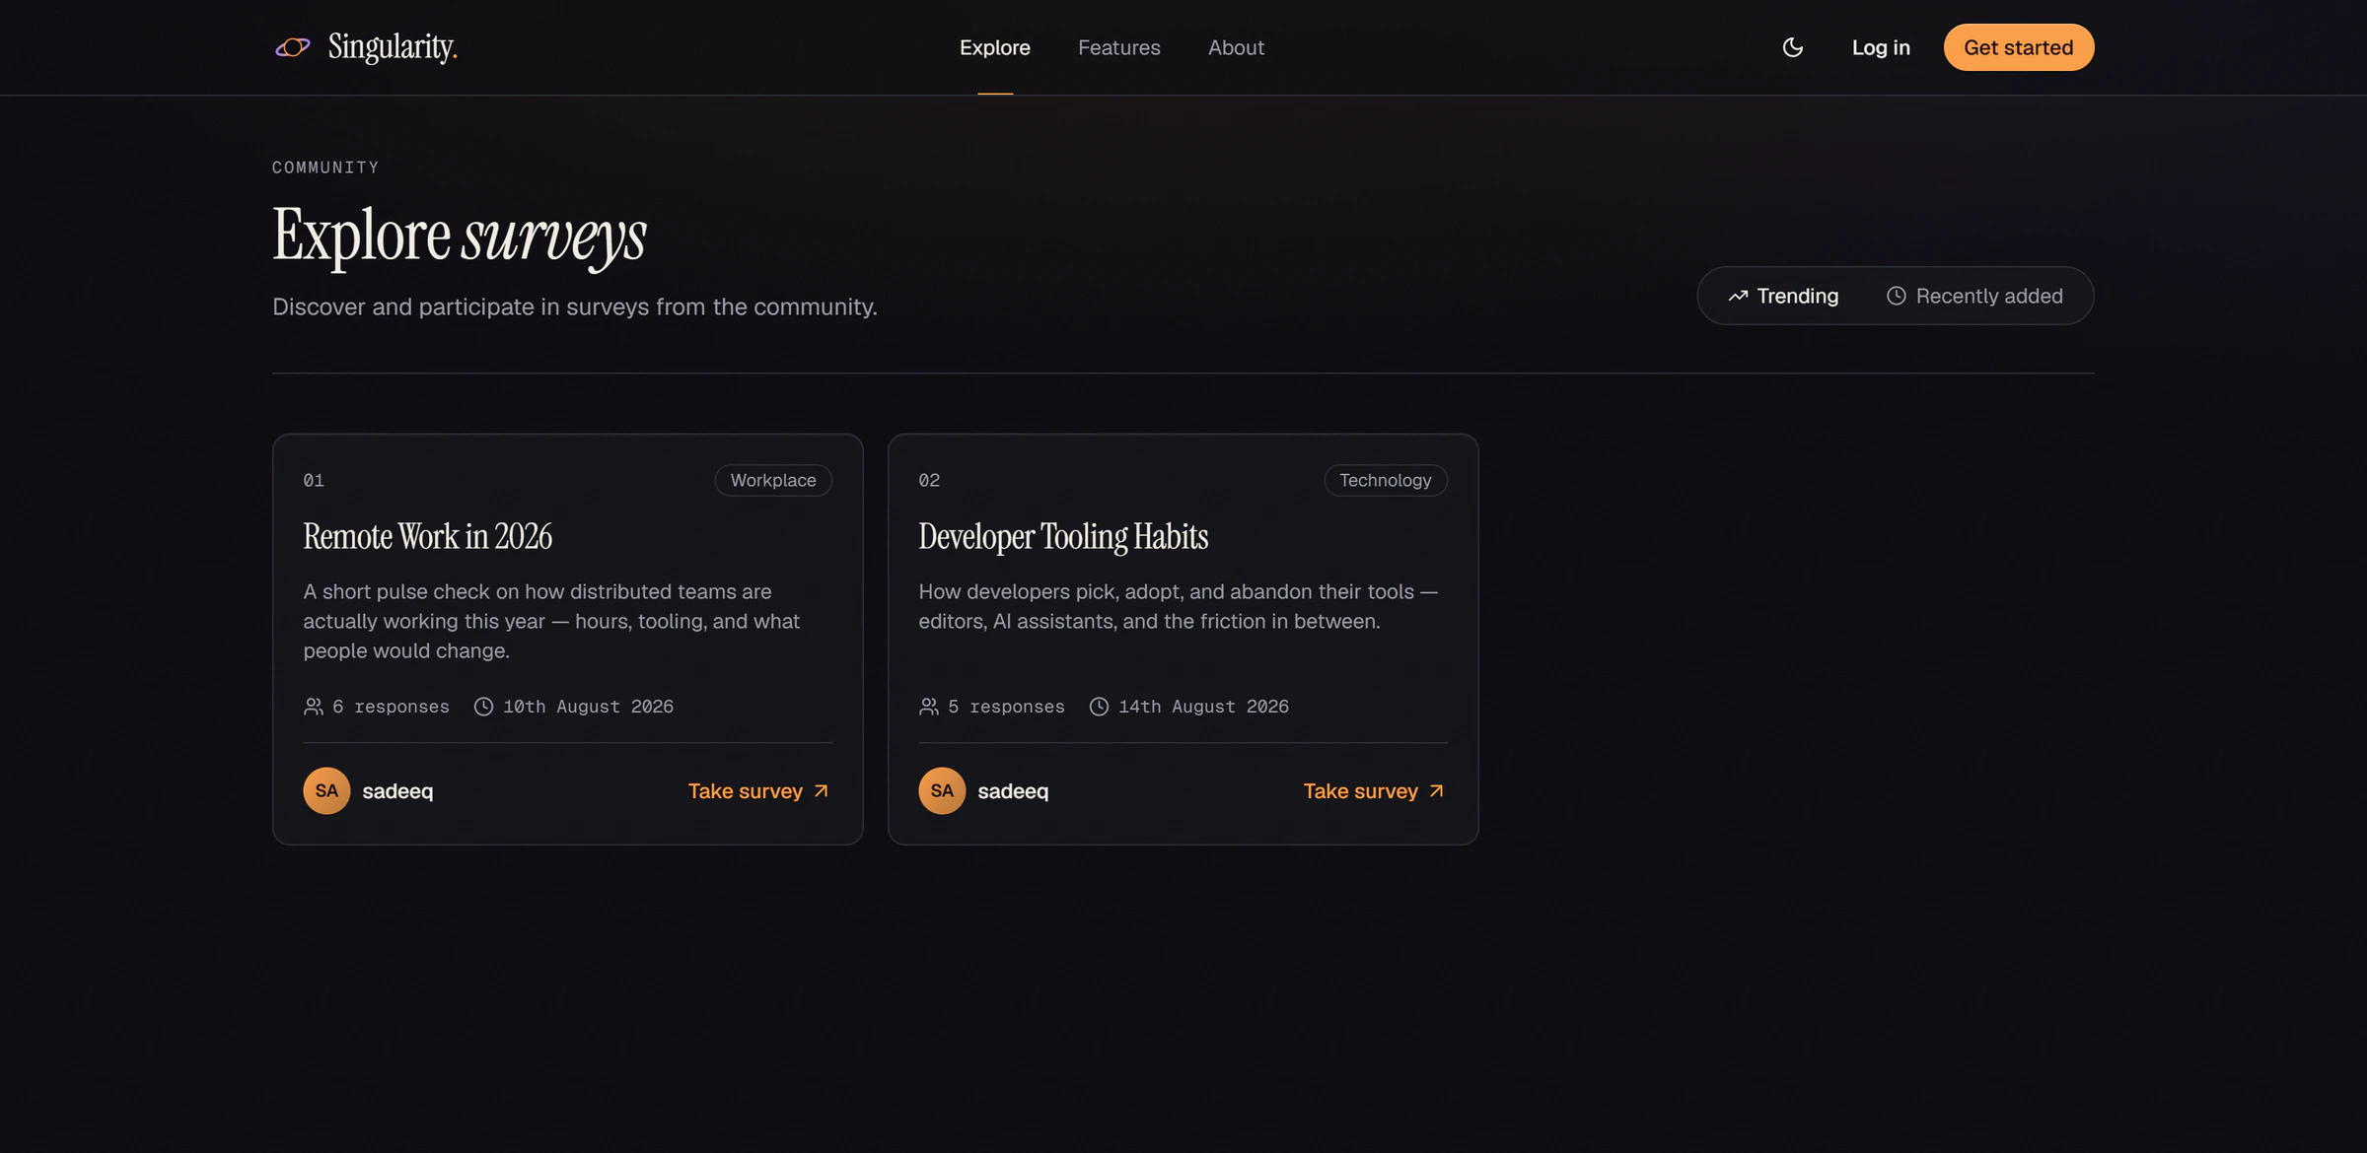Click the Discover and participate subtitle text
Screen dimensions: 2367x1153
pos(575,306)
